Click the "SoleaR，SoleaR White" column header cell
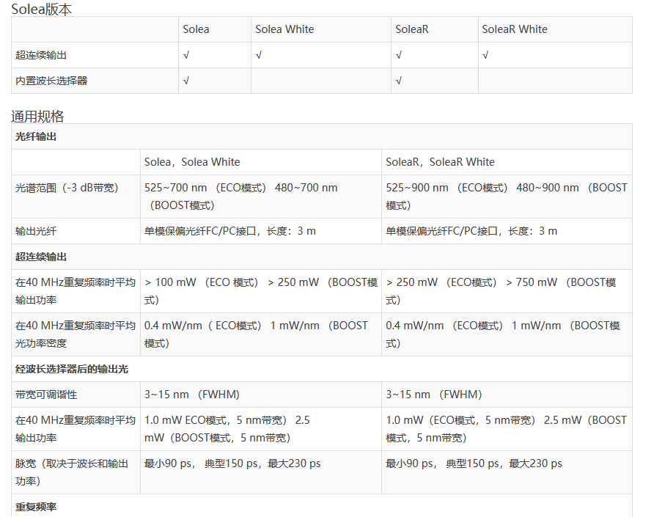 point(440,162)
